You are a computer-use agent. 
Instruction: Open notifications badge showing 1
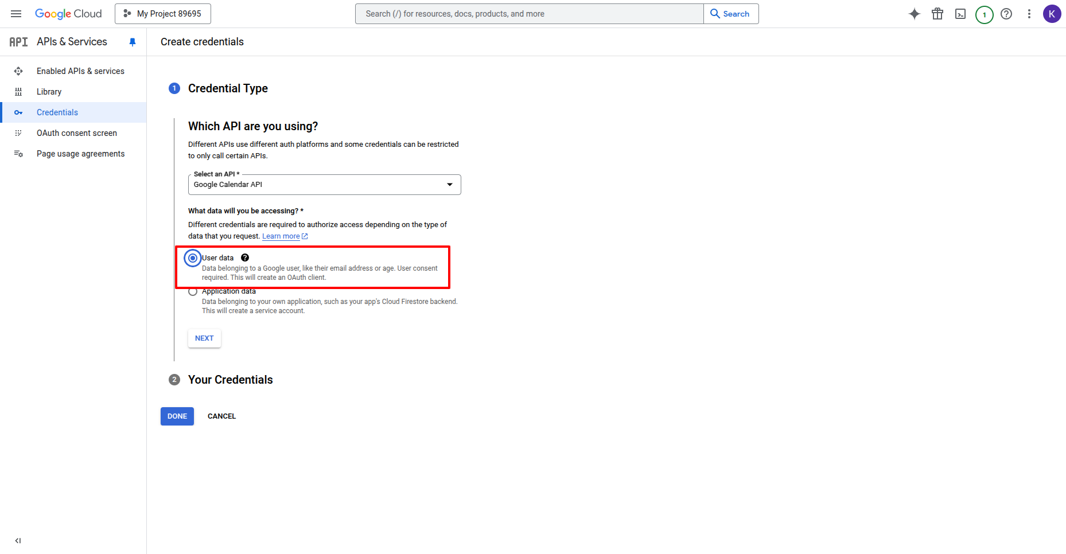(x=985, y=14)
